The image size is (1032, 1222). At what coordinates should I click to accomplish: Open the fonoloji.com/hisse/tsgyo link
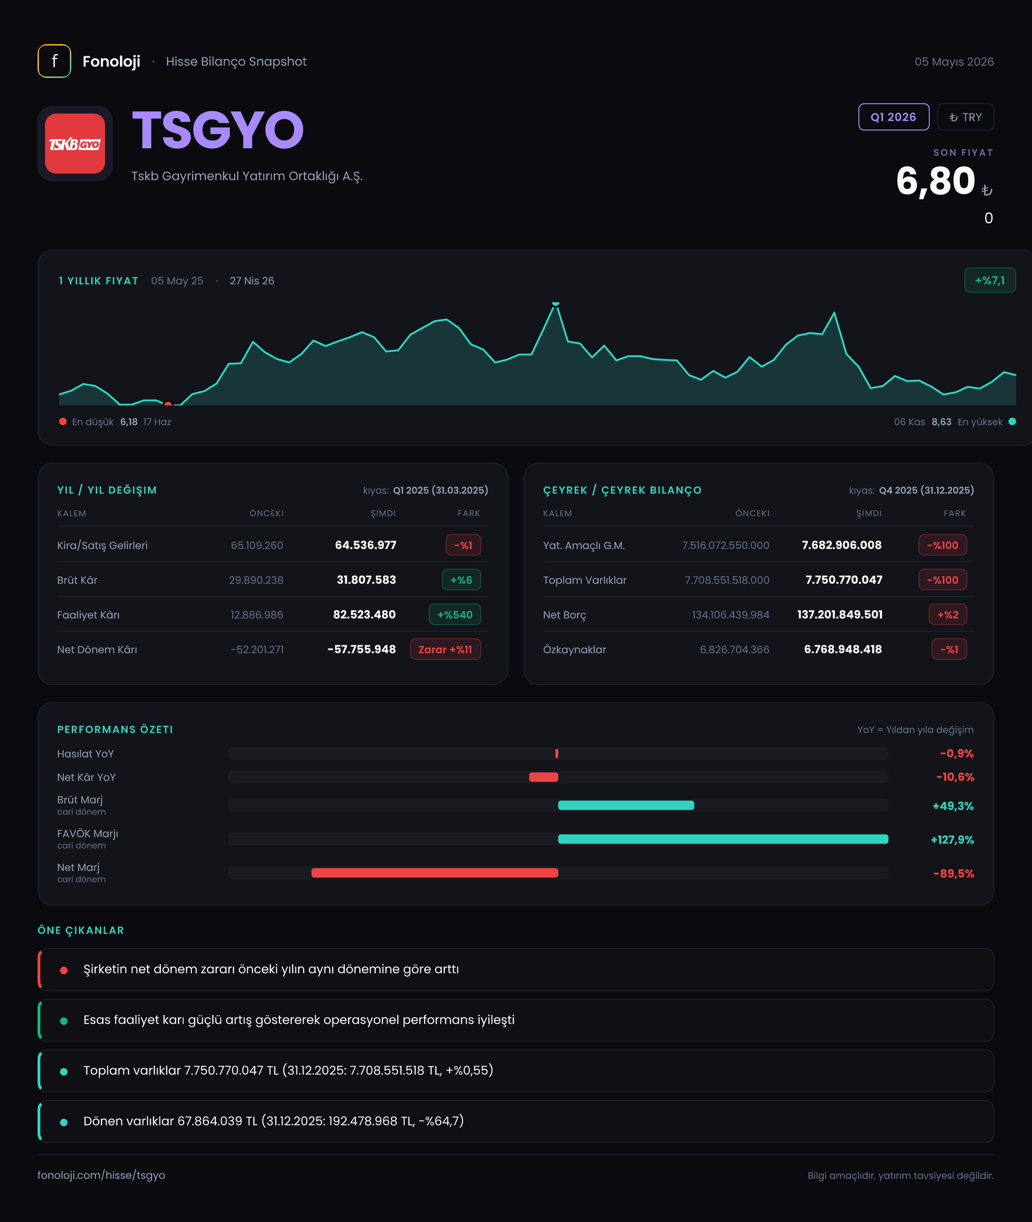click(101, 1175)
